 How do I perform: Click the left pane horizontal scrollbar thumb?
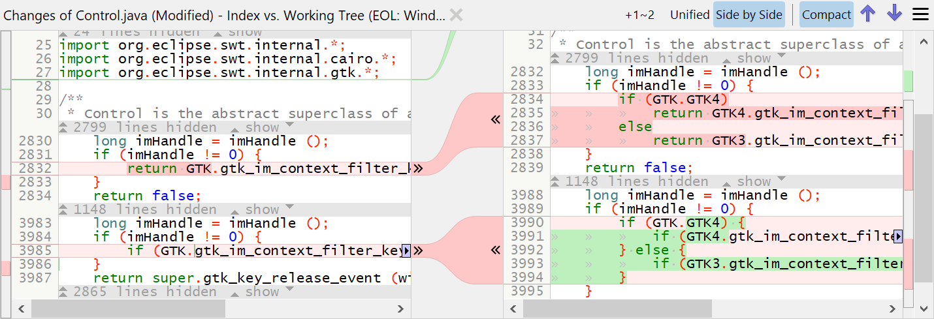(127, 308)
